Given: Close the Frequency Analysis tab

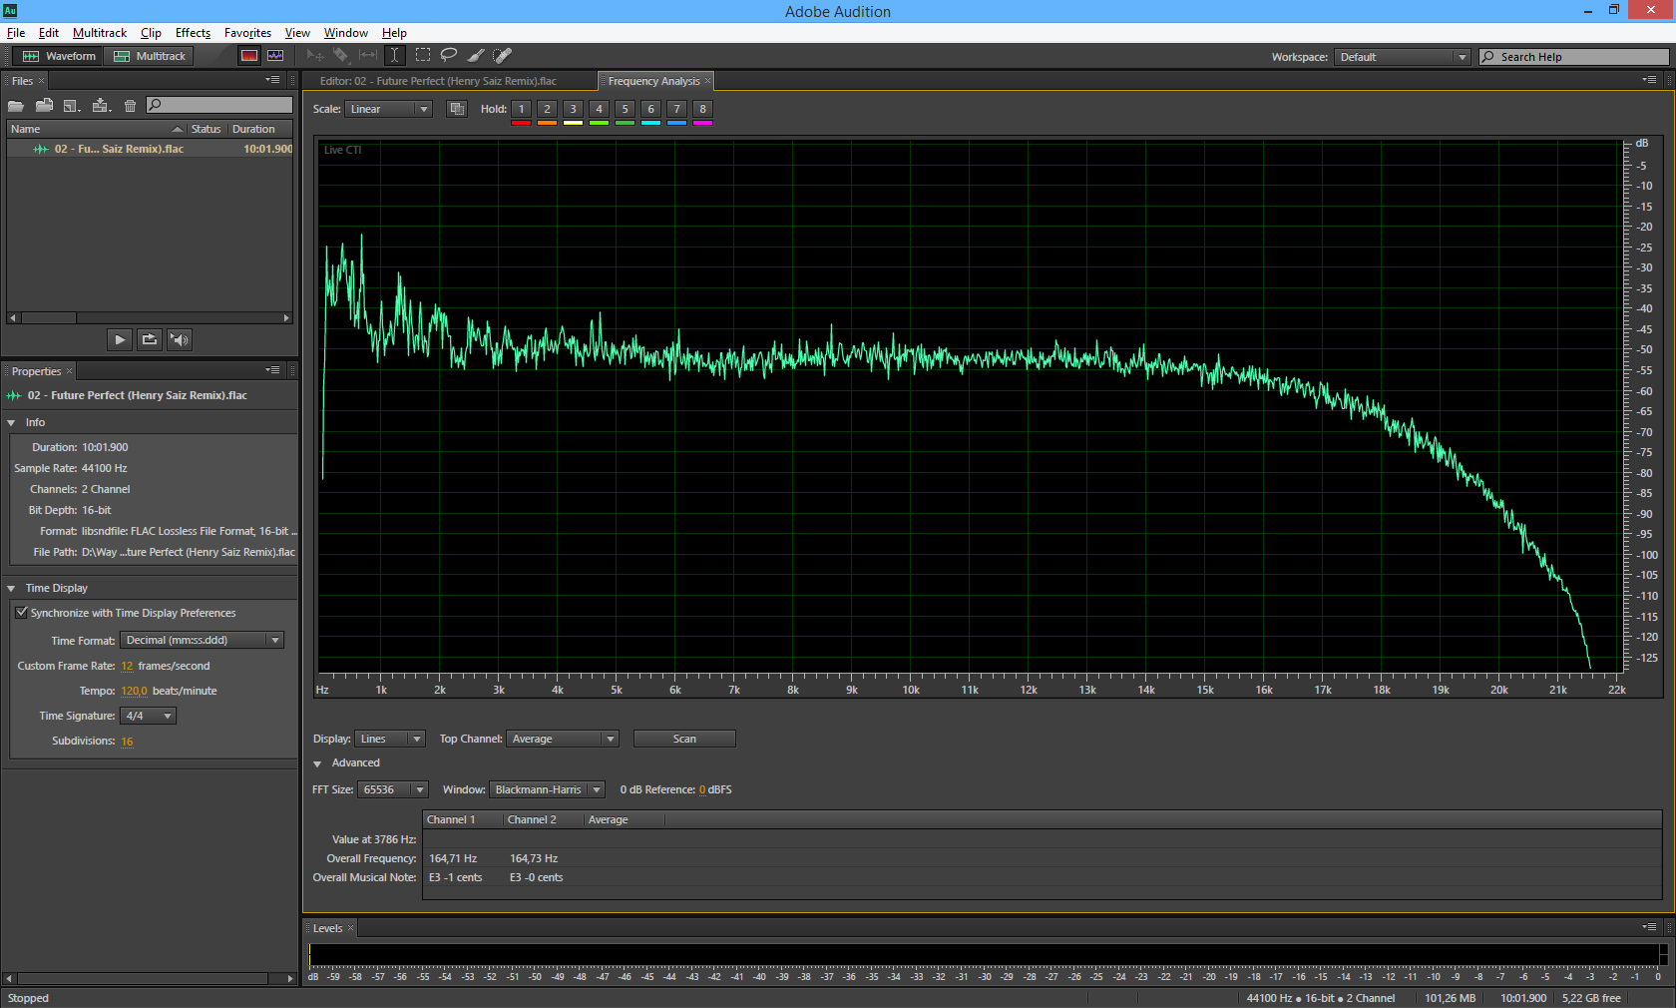Looking at the screenshot, I should click(x=707, y=81).
